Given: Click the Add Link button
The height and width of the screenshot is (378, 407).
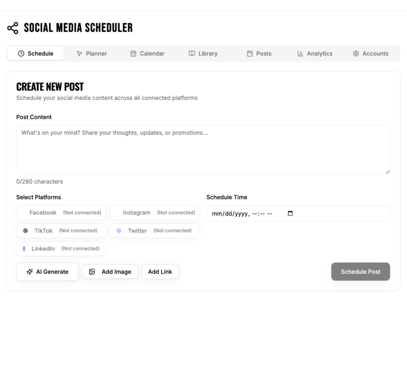Looking at the screenshot, I should pyautogui.click(x=160, y=272).
